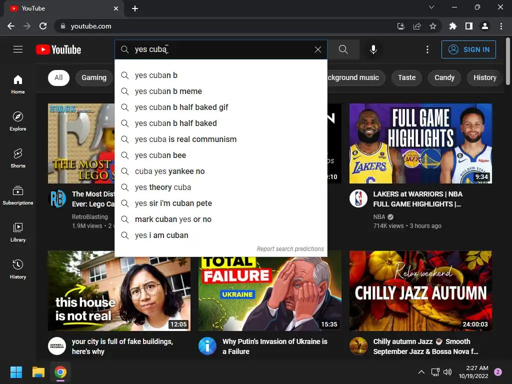The width and height of the screenshot is (512, 384).
Task: Choose suggestion "cuba yes yankee no"
Action: tap(220, 171)
